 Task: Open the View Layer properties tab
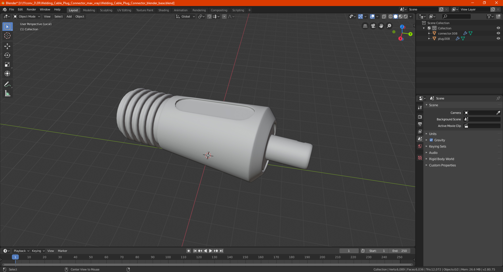[x=420, y=131]
